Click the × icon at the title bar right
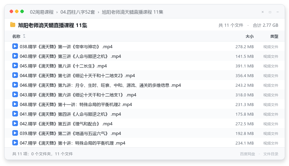This screenshot has width=289, height=166. coord(263,12)
